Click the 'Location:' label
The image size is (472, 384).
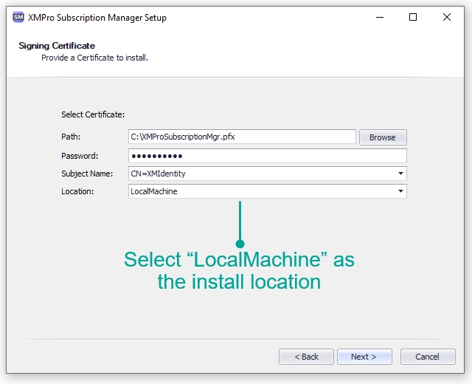pos(77,191)
